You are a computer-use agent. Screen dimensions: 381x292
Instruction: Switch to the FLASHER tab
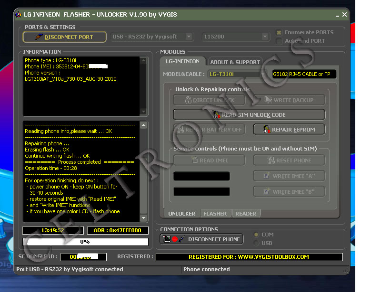click(x=215, y=214)
